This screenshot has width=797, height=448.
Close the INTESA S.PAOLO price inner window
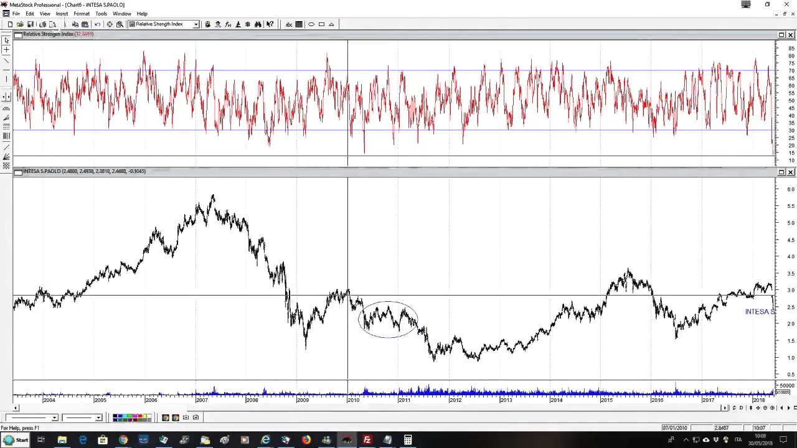coord(790,172)
